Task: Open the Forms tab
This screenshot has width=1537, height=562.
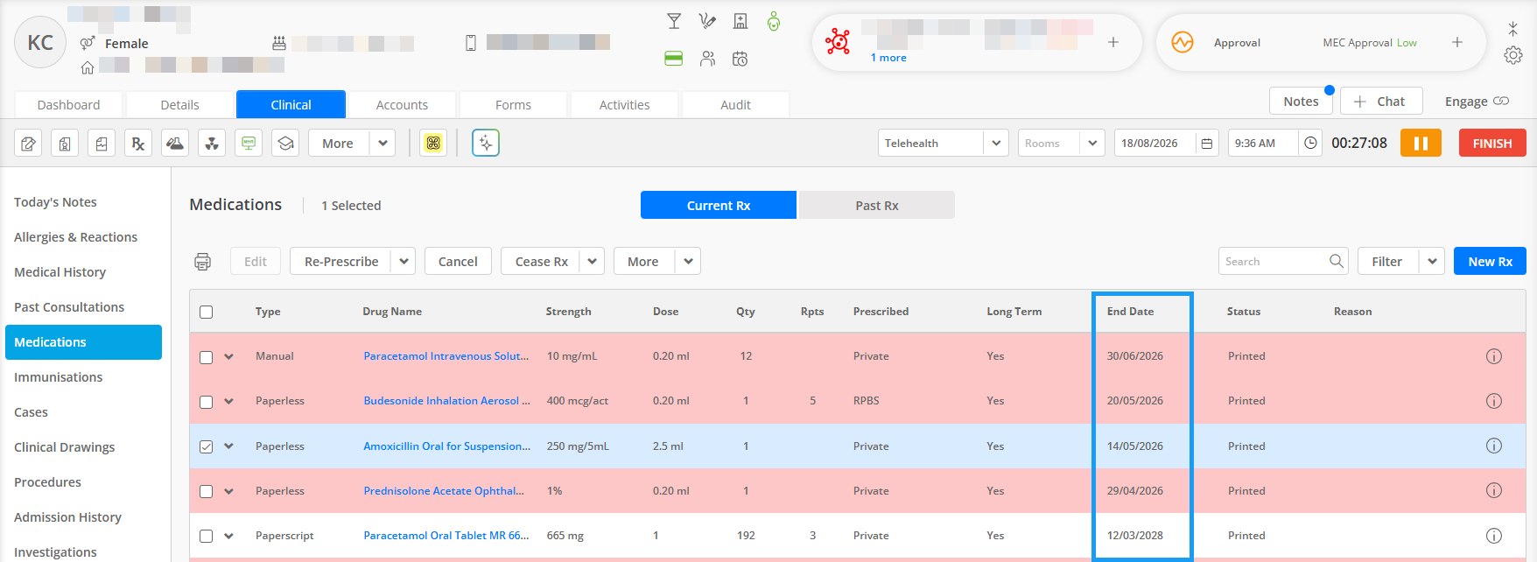Action: tap(513, 104)
